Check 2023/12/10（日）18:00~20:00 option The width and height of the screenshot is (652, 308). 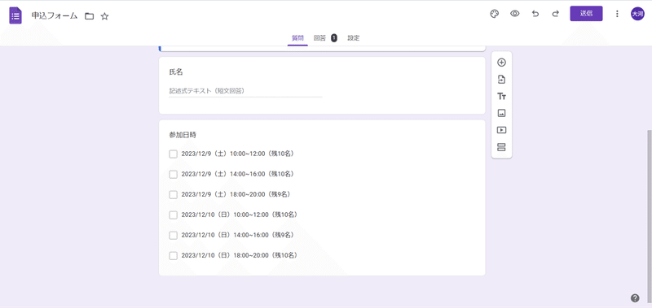click(174, 256)
